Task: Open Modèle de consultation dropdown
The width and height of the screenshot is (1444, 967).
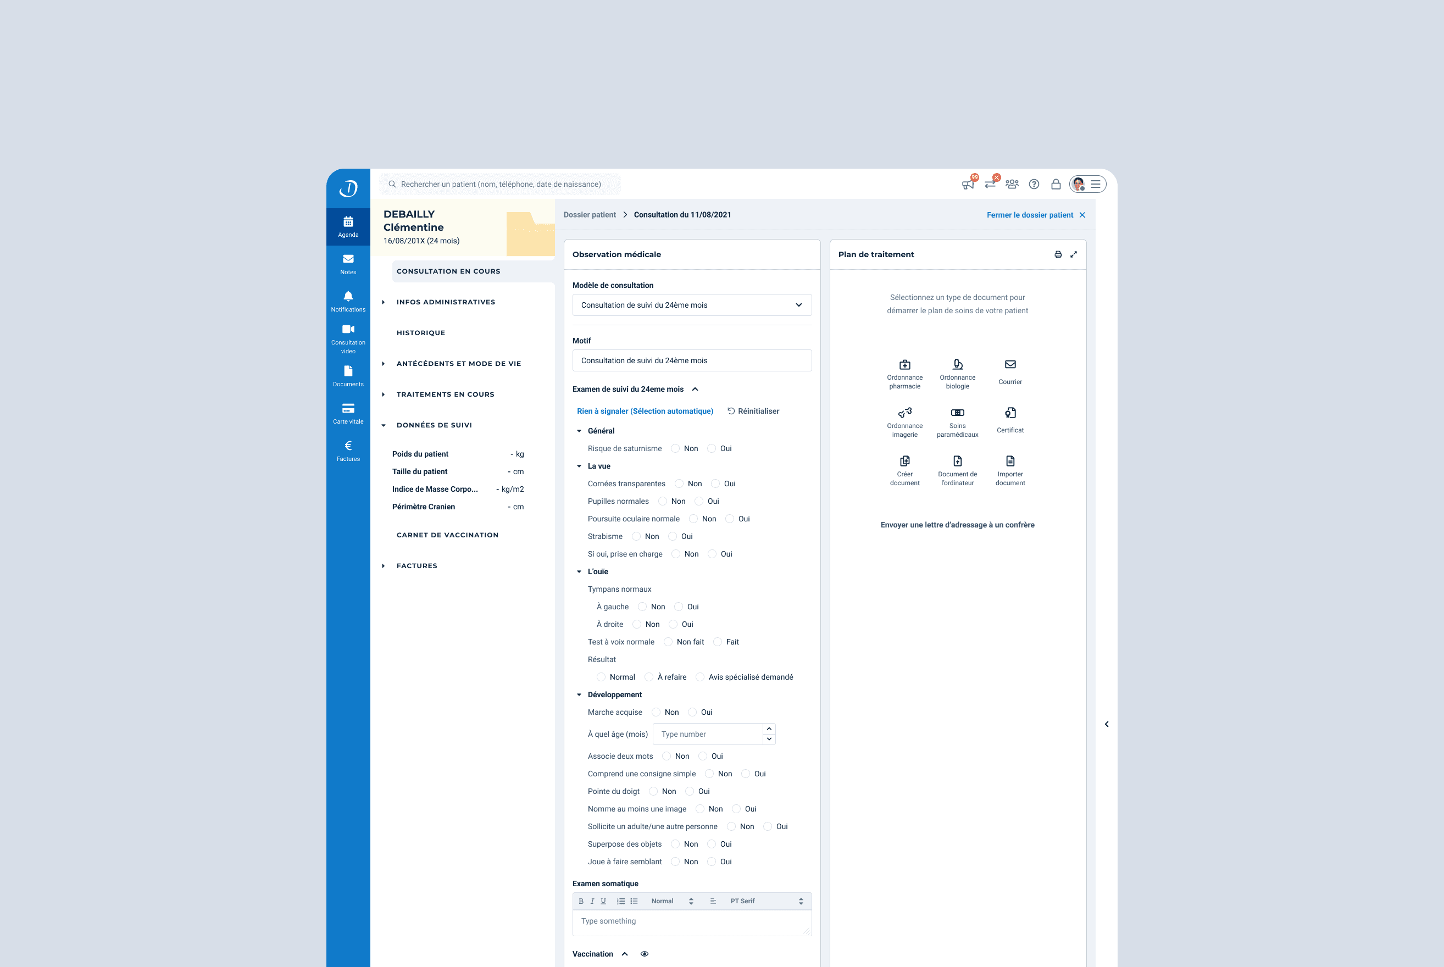Action: tap(692, 305)
